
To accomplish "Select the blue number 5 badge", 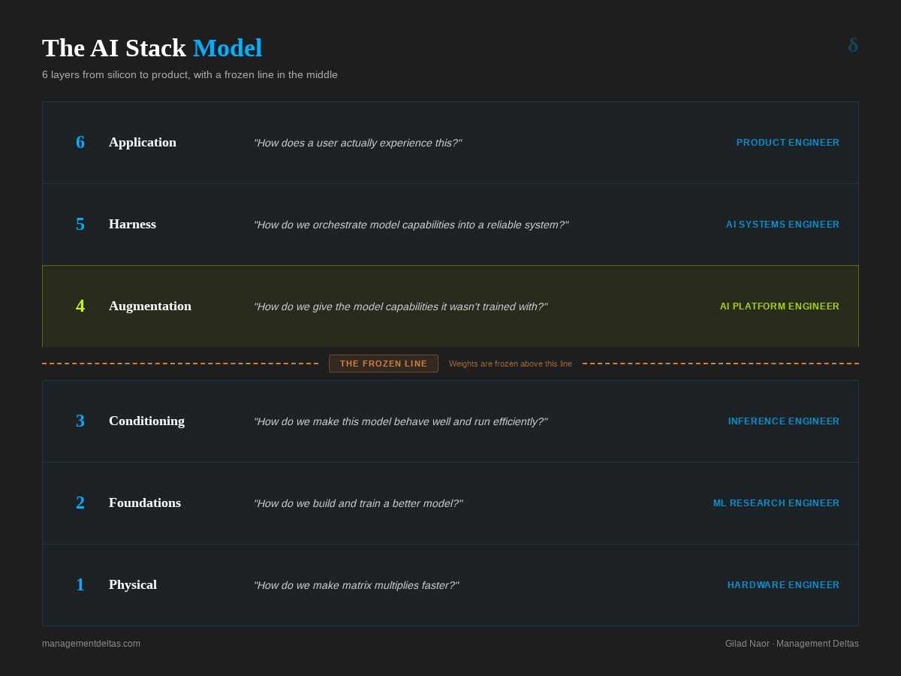I will coord(80,224).
